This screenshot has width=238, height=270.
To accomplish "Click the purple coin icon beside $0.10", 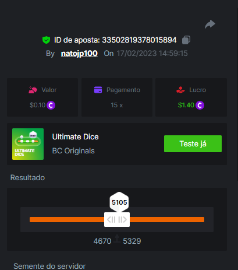I will coord(51,106).
